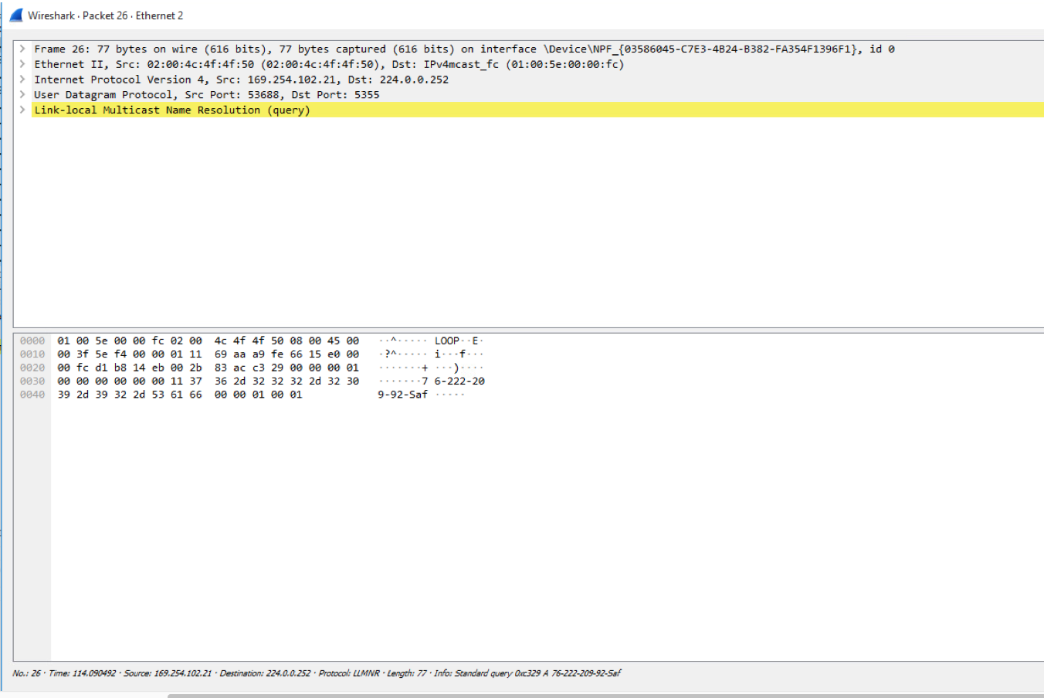Viewport: 1044px width, 698px height.
Task: Select the Internet Protocol Version 4 row
Action: (232, 80)
